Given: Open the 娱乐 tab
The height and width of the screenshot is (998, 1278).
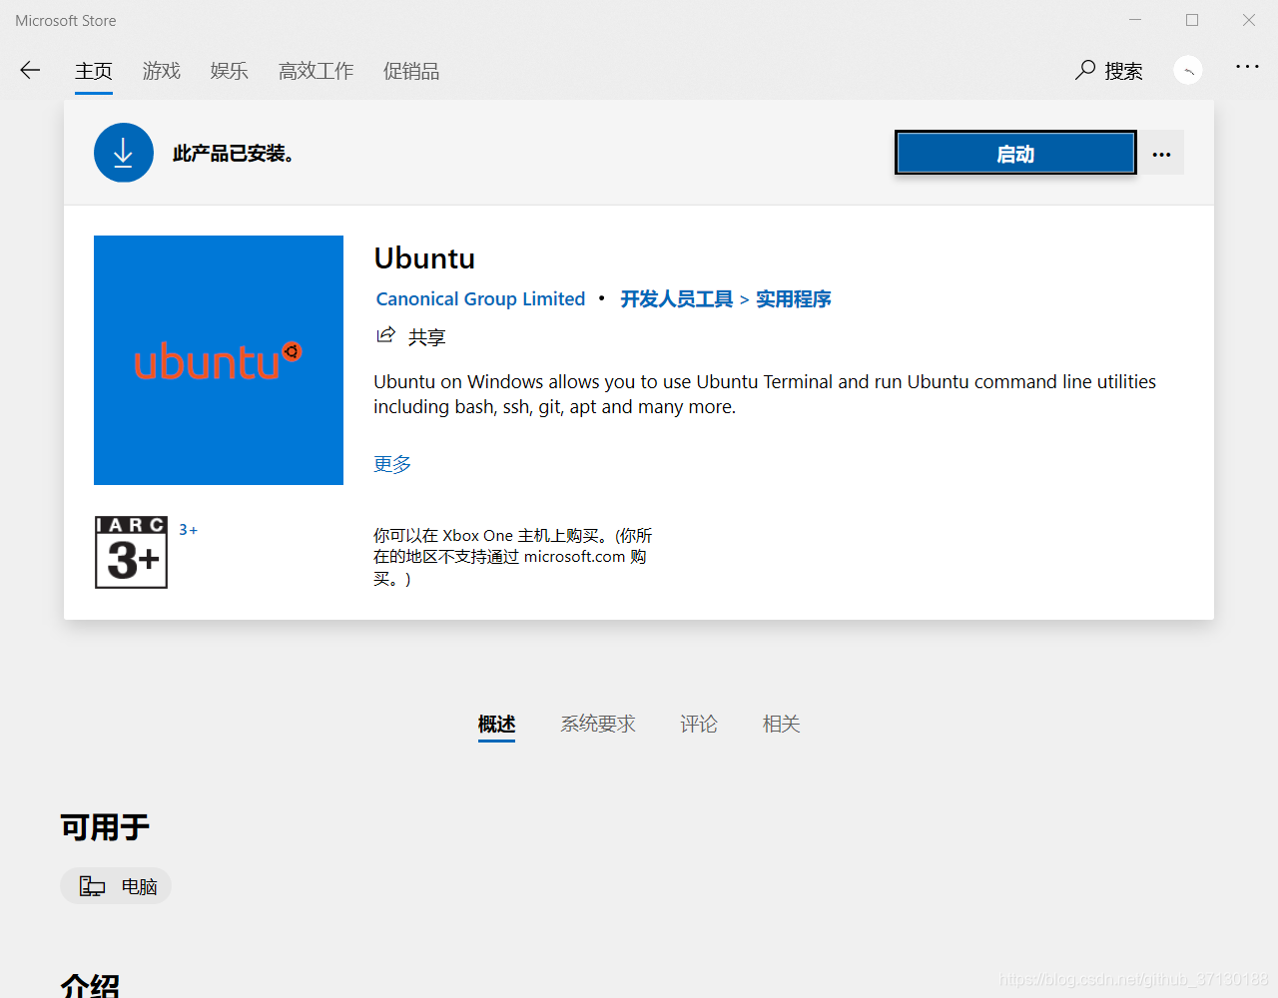Looking at the screenshot, I should [230, 71].
